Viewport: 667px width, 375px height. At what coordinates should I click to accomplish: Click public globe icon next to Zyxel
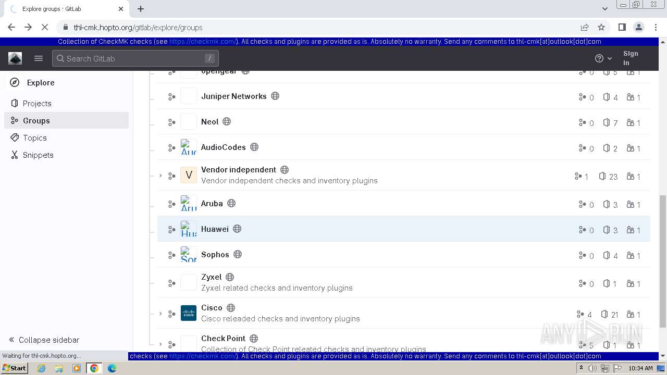230,277
